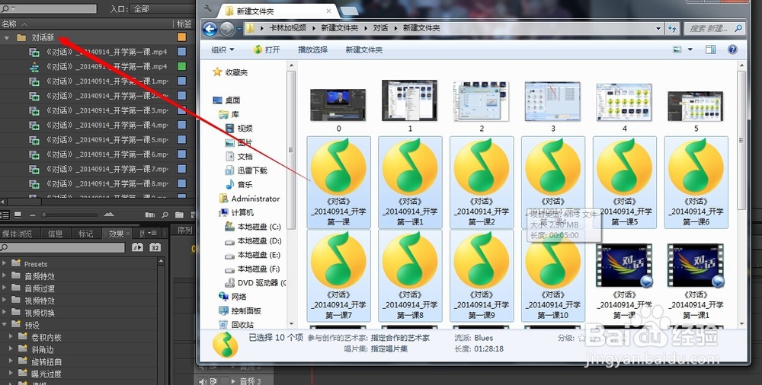Refresh the Explorer address bar
The height and width of the screenshot is (385, 762).
click(673, 29)
